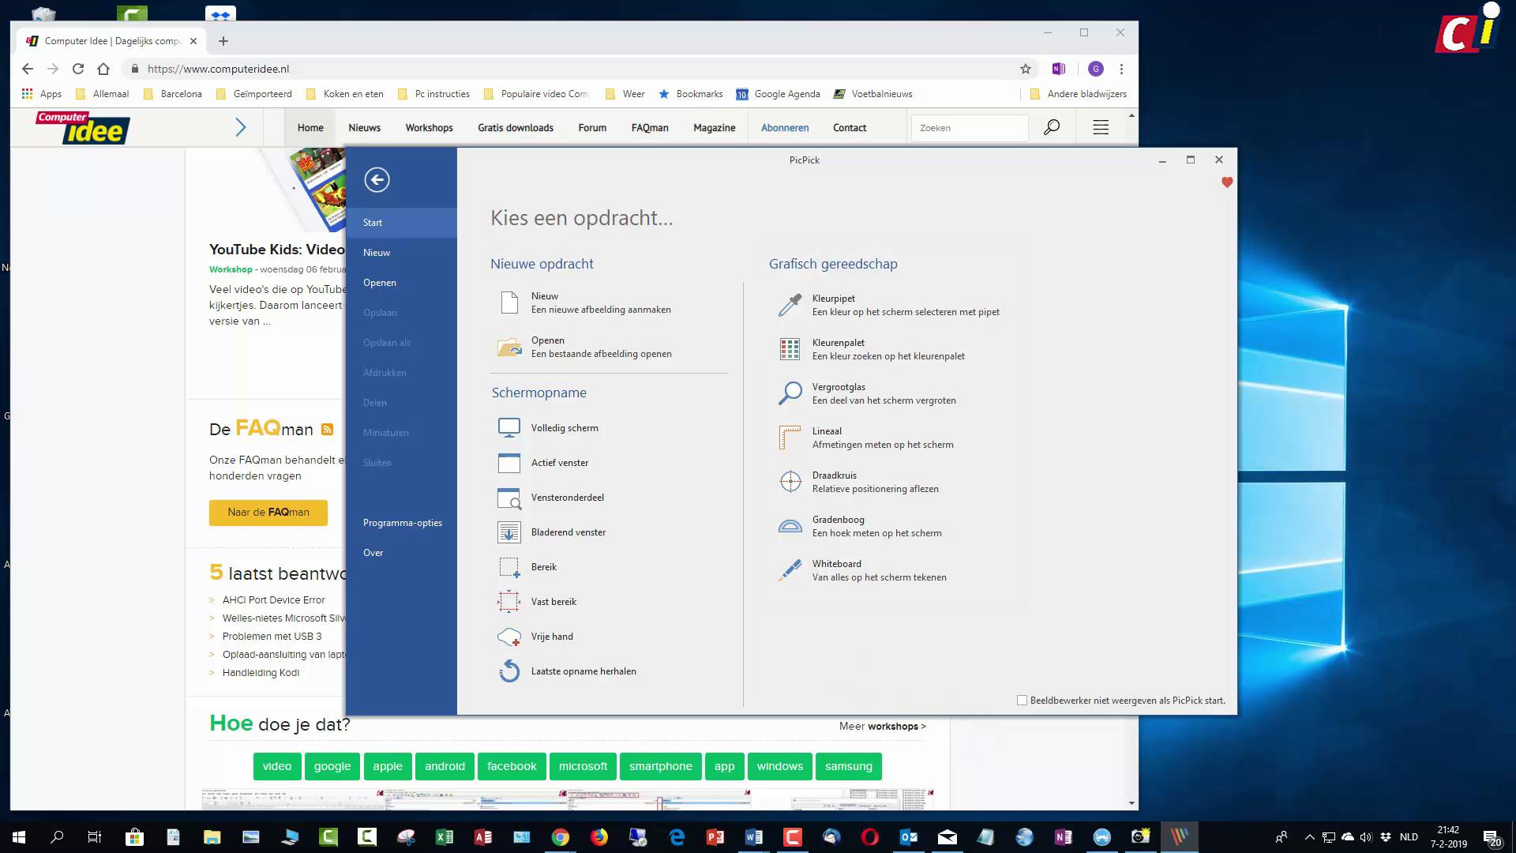Open Programma-opties in the sidebar
Screen dimensions: 1516x853
pyautogui.click(x=402, y=523)
